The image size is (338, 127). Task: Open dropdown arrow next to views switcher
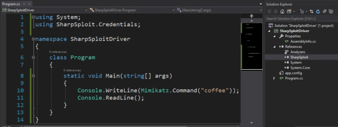click(x=294, y=12)
